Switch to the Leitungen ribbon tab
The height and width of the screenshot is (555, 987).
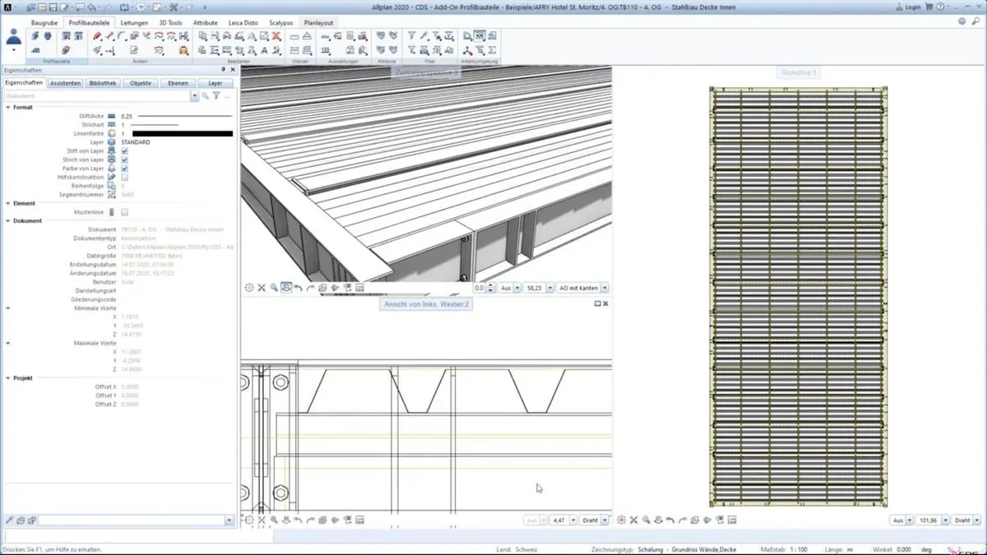[x=134, y=23]
